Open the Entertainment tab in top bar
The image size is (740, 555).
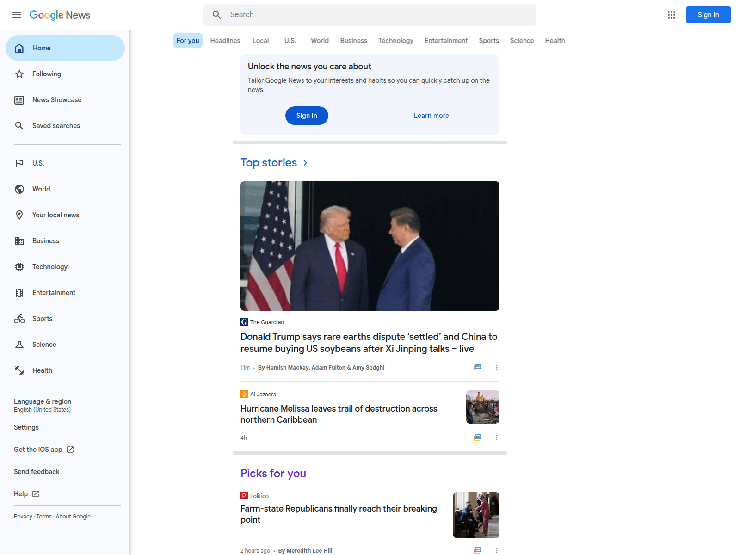(x=446, y=41)
